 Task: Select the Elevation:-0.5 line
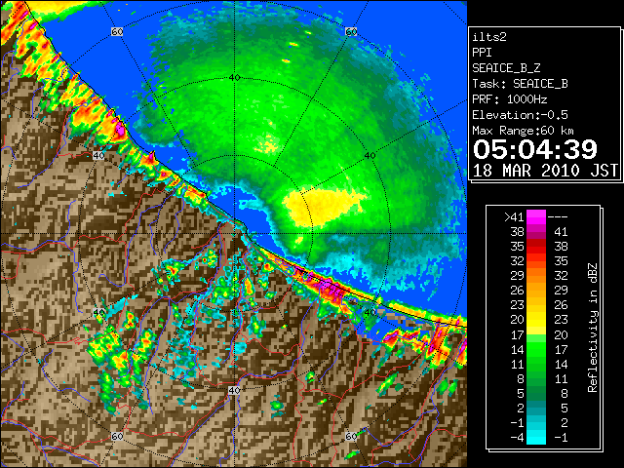click(520, 115)
